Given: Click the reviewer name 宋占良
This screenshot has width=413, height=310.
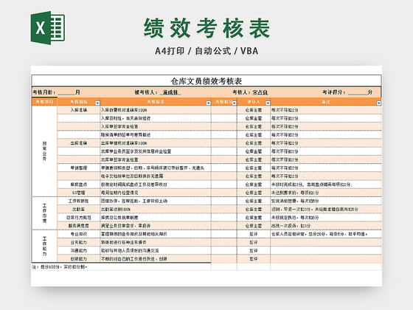Looking at the screenshot, I should (260, 92).
